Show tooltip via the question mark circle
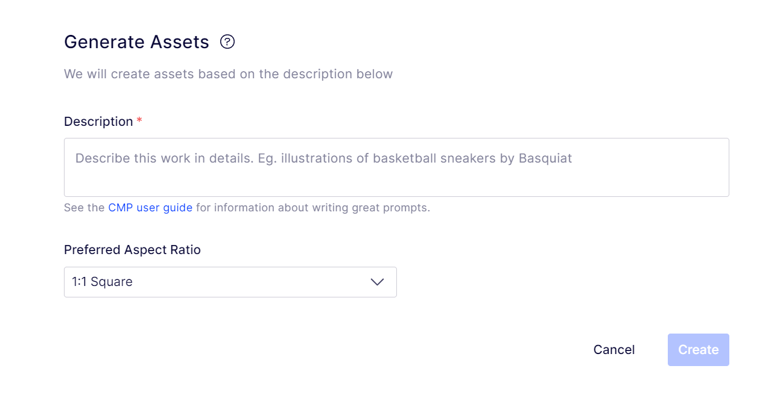 pos(227,42)
